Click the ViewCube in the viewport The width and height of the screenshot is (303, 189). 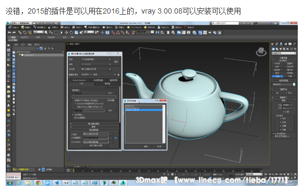261,52
